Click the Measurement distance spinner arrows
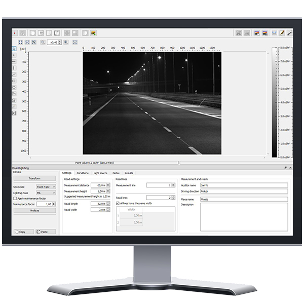 pyautogui.click(x=108, y=185)
